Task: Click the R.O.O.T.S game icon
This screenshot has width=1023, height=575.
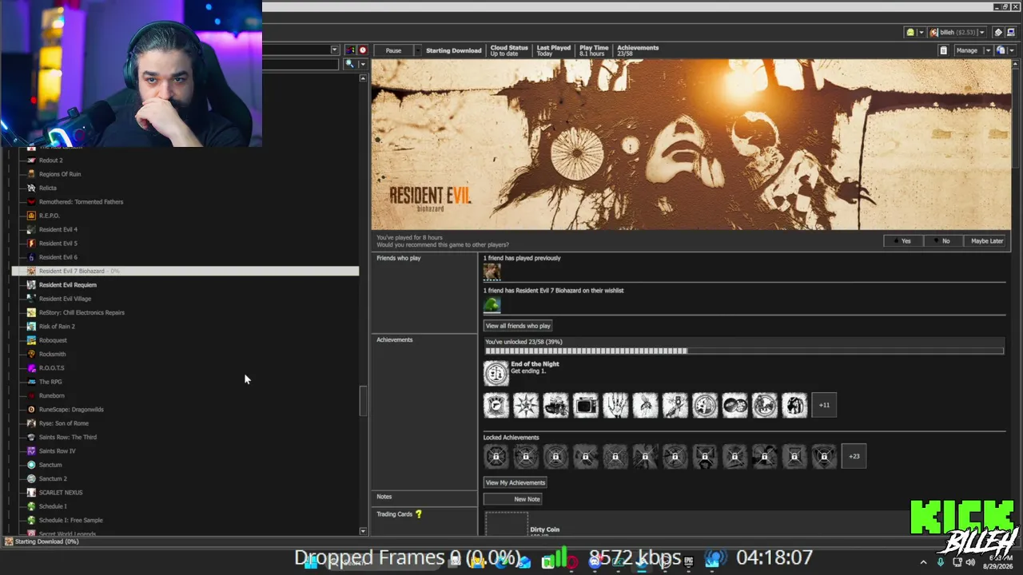Action: pyautogui.click(x=31, y=368)
